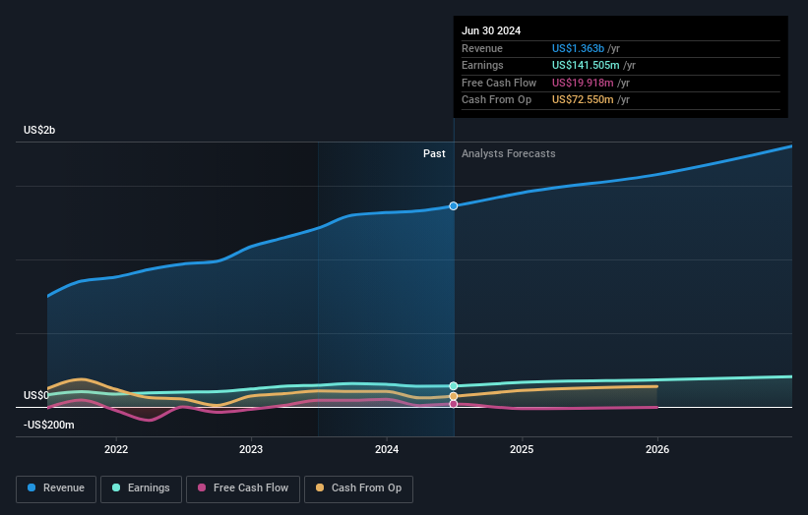Screen dimensions: 808x515
Task: Toggle the Revenue legend button
Action: click(x=56, y=488)
